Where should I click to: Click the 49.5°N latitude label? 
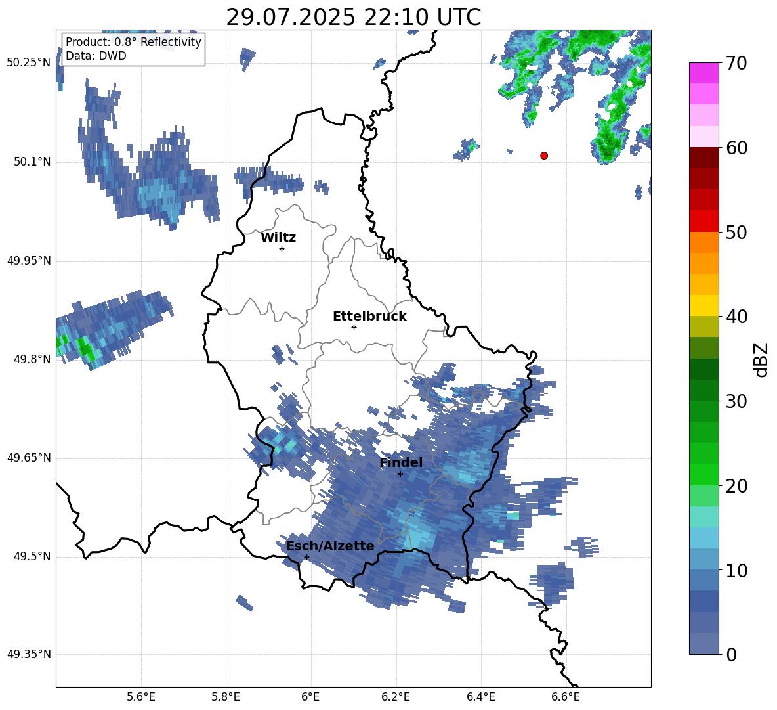32,556
